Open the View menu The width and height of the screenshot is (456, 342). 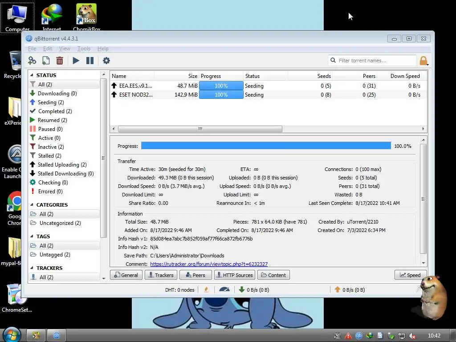point(65,49)
